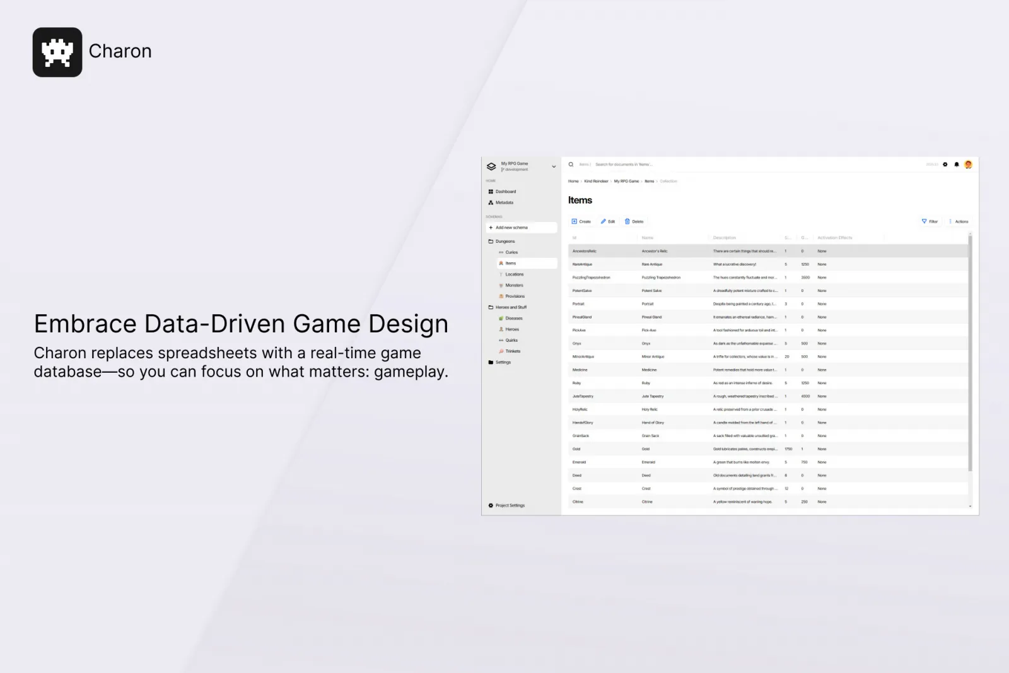
Task: Click the Charon pixel-monster logo
Action: tap(57, 52)
